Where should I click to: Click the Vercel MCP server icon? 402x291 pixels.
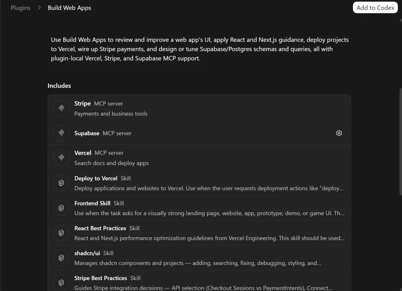pos(61,158)
